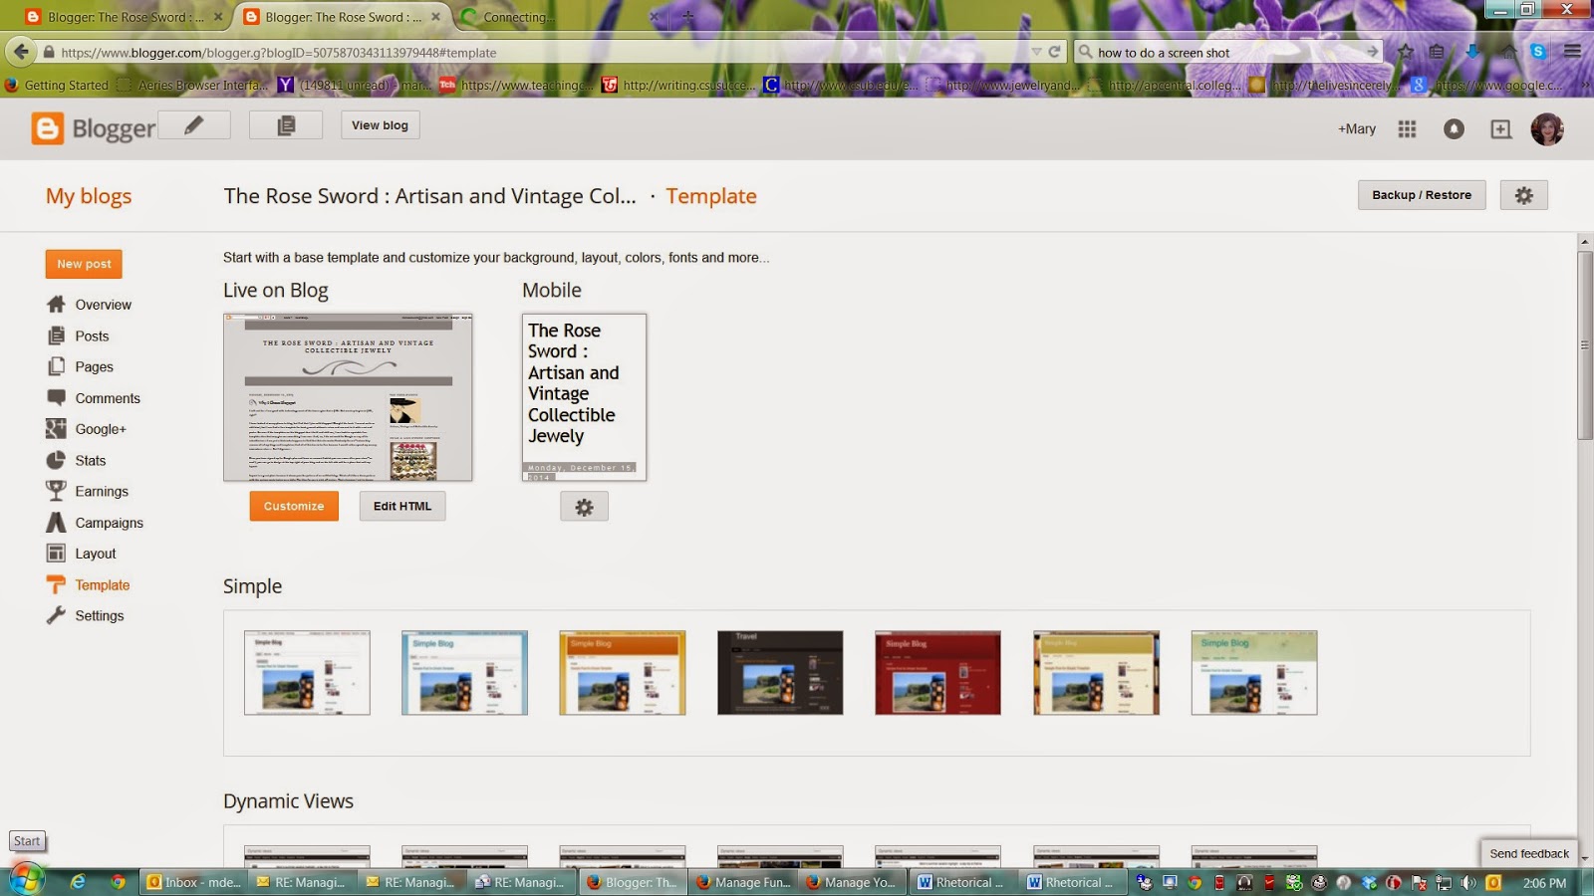
Task: Select the red Simple template thumbnail
Action: point(937,672)
